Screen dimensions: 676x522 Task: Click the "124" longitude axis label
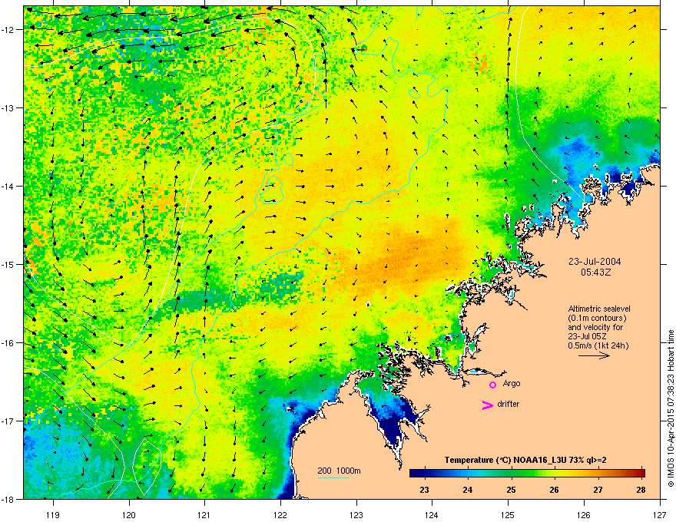coord(432,514)
